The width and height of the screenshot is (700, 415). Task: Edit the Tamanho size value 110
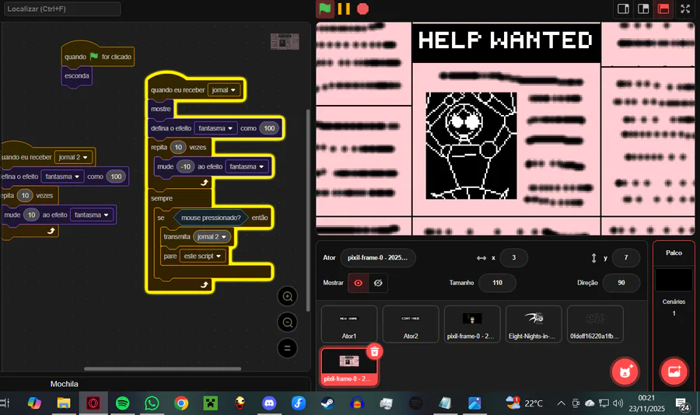(497, 282)
